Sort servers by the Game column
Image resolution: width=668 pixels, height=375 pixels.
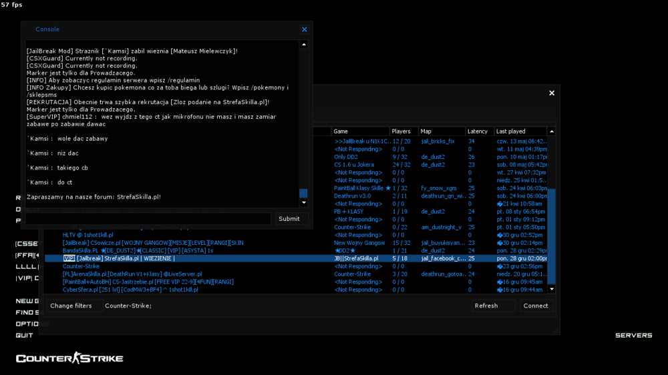click(x=361, y=131)
